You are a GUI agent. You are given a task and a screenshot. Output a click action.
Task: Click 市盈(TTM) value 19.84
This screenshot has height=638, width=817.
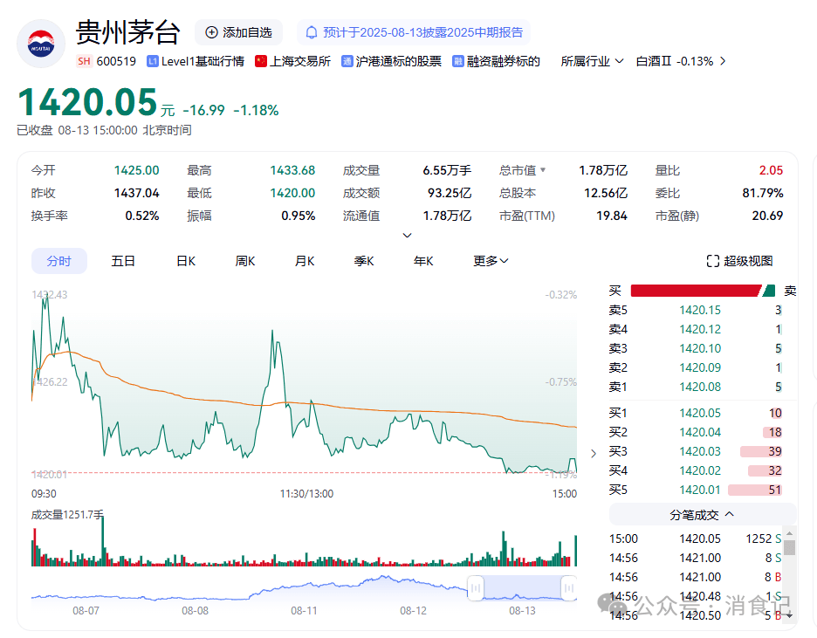coord(612,216)
